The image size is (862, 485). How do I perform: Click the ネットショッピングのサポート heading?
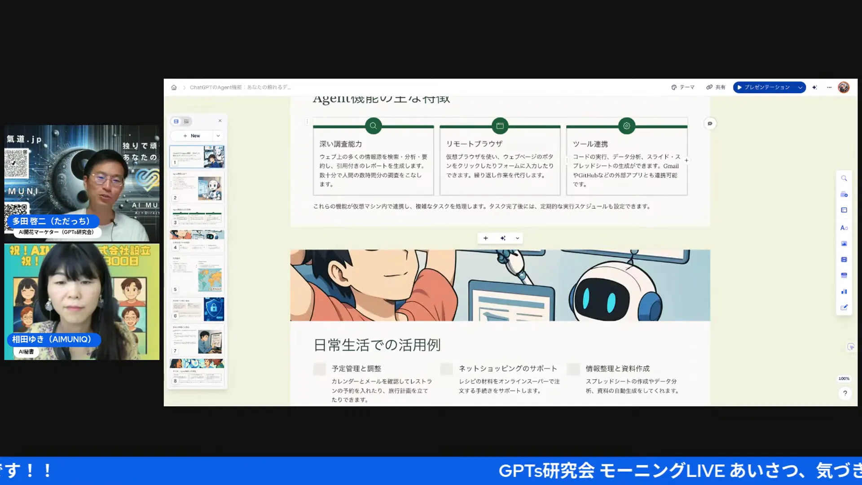point(508,369)
